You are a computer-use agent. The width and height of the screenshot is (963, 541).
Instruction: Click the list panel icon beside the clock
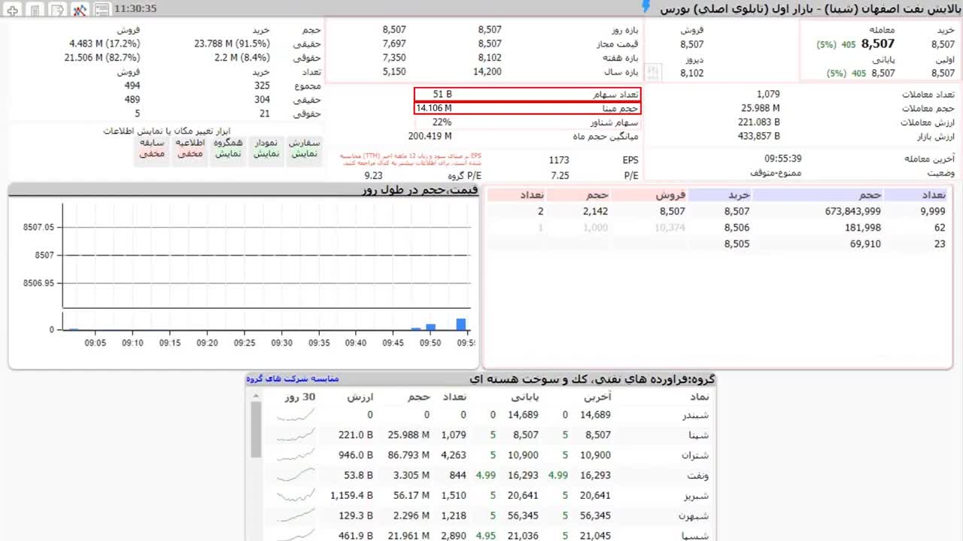(102, 9)
